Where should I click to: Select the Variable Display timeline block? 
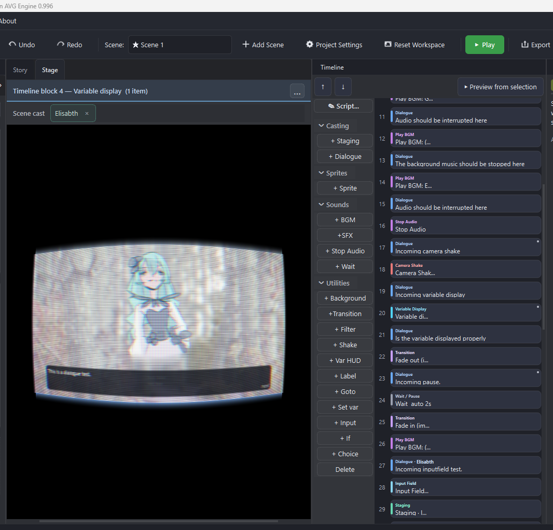(x=465, y=312)
